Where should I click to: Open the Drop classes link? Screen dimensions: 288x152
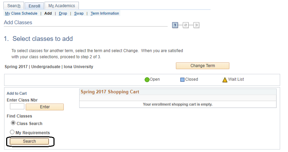(x=63, y=14)
